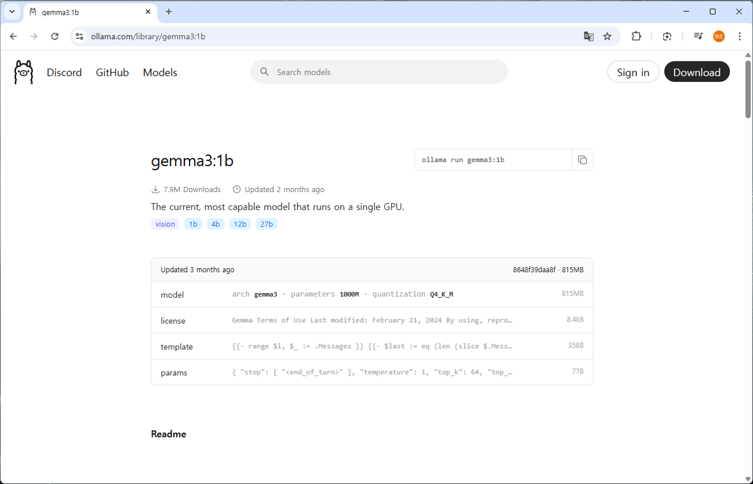The width and height of the screenshot is (753, 484).
Task: Open the tab search dropdown
Action: coord(12,12)
